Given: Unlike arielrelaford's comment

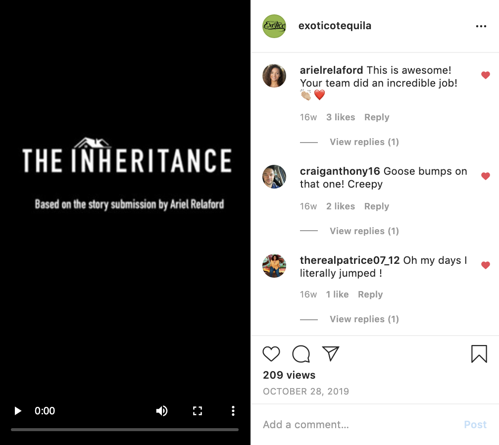Looking at the screenshot, I should 486,75.
